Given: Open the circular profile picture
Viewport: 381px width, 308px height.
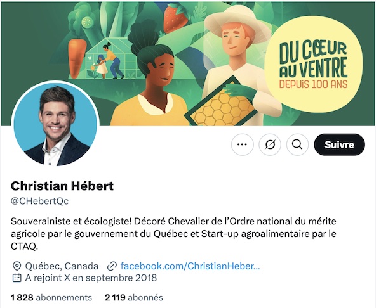Looking at the screenshot, I should [x=55, y=124].
